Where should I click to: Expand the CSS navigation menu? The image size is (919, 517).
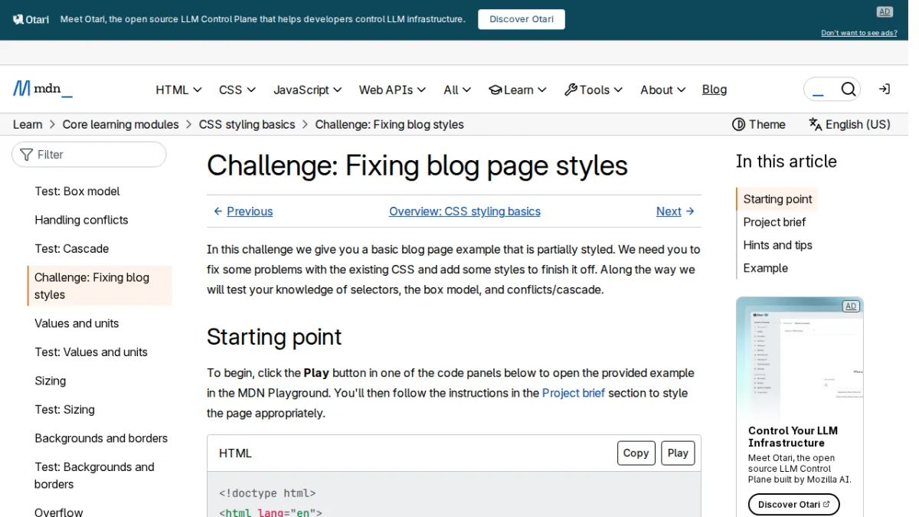pos(237,90)
